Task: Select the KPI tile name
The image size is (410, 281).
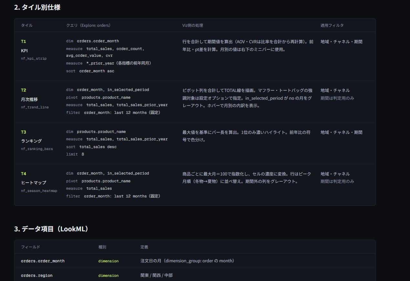Action: tap(25, 51)
